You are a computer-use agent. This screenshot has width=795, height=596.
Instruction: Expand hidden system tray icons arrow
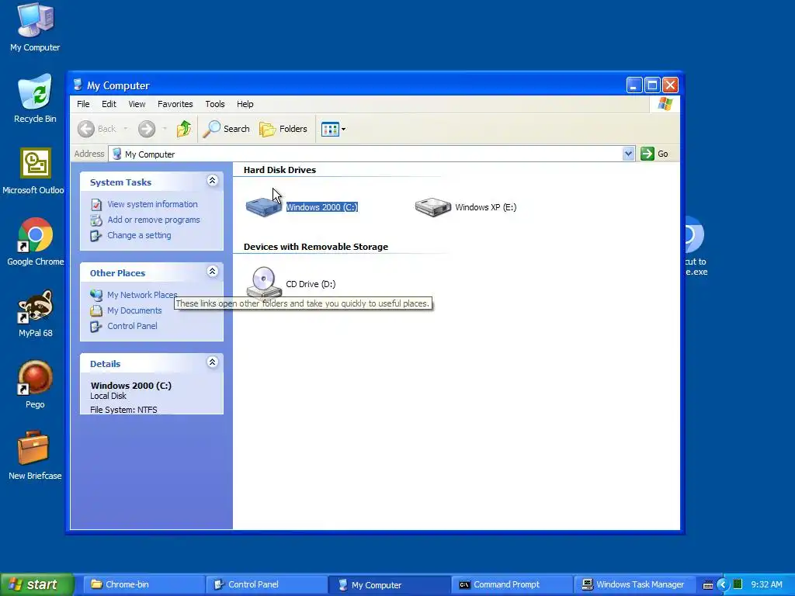click(x=723, y=585)
